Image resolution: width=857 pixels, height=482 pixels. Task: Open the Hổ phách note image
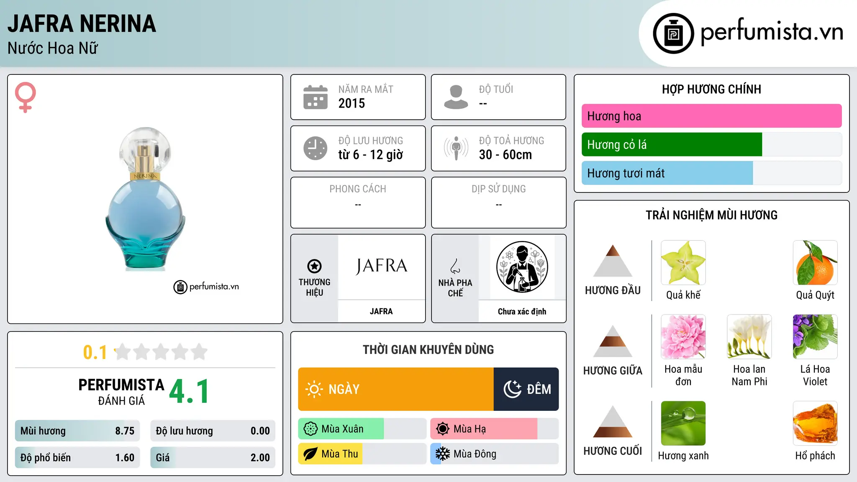[x=815, y=423]
